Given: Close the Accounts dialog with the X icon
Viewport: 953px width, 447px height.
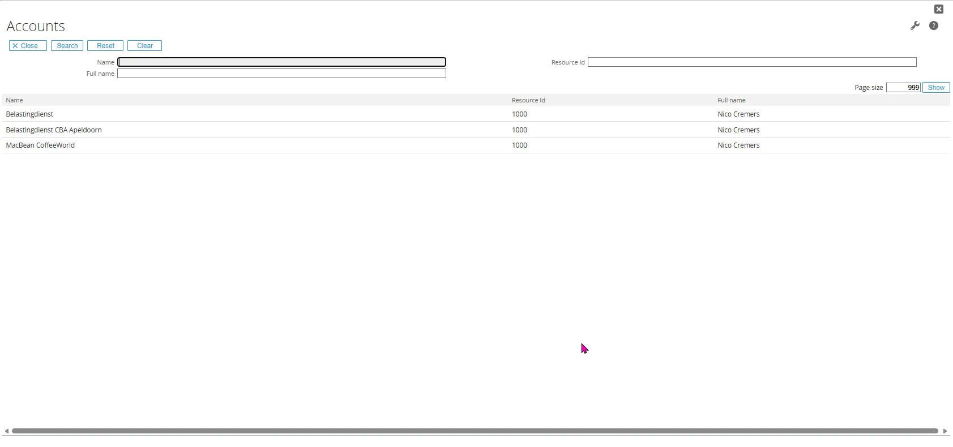Looking at the screenshot, I should [x=939, y=9].
